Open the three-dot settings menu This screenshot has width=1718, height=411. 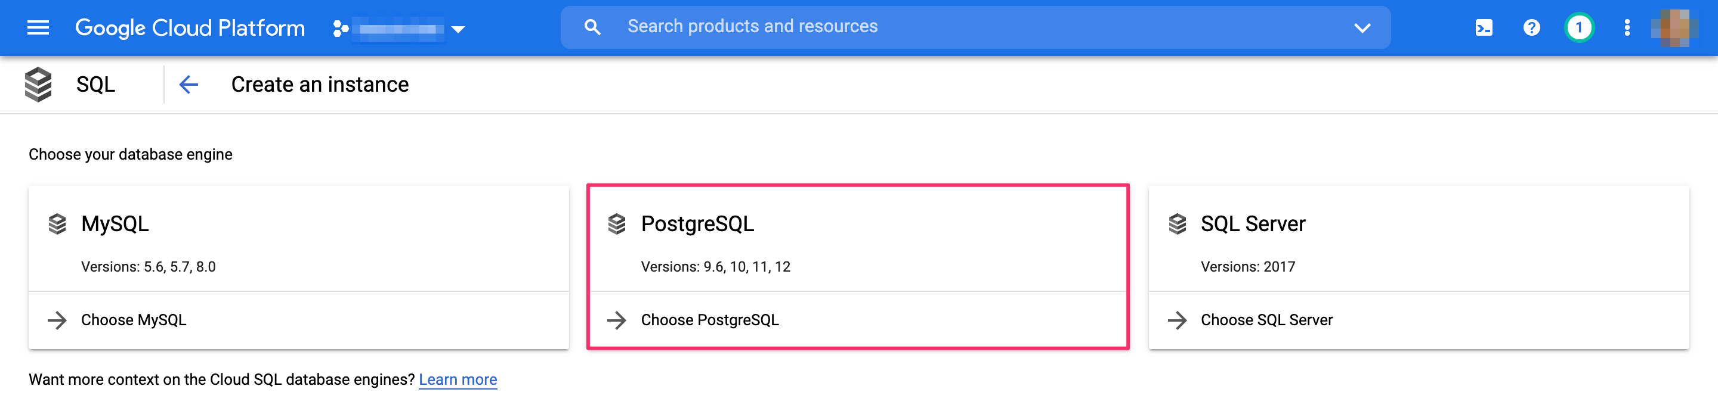tap(1627, 28)
